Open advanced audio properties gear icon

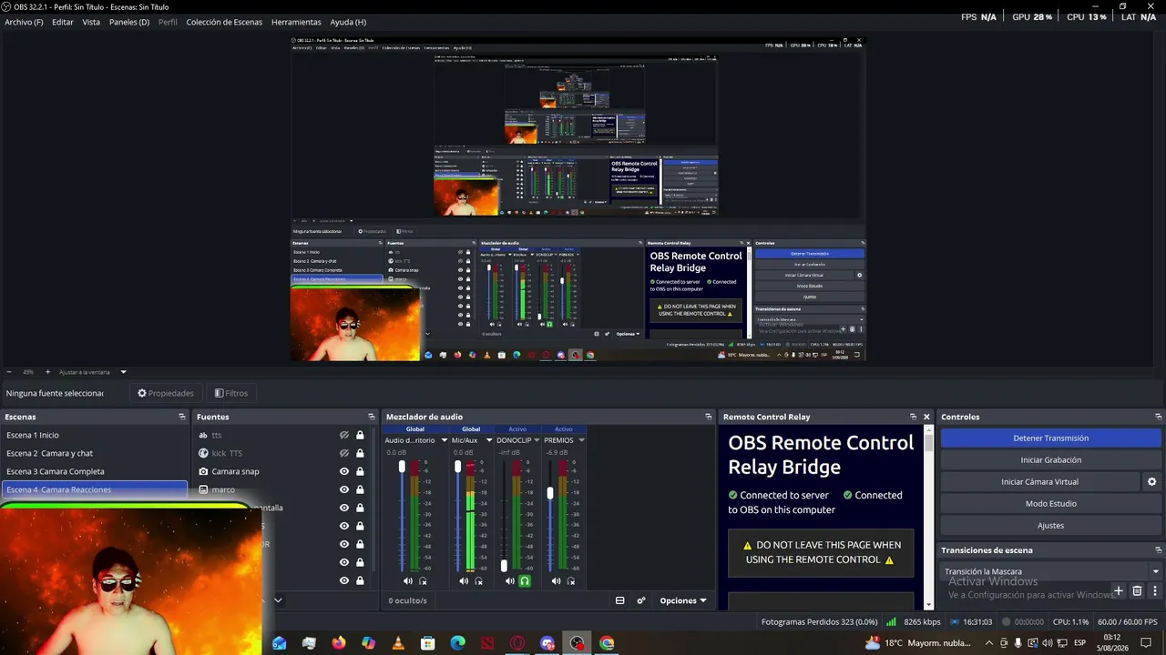point(641,600)
